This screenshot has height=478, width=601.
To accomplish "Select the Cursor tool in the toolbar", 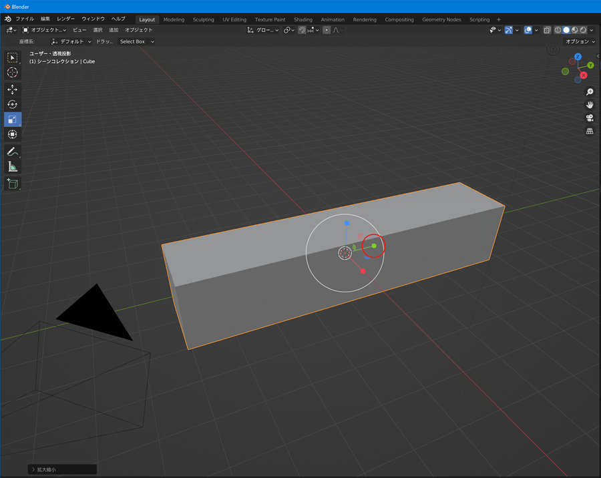I will pyautogui.click(x=13, y=72).
